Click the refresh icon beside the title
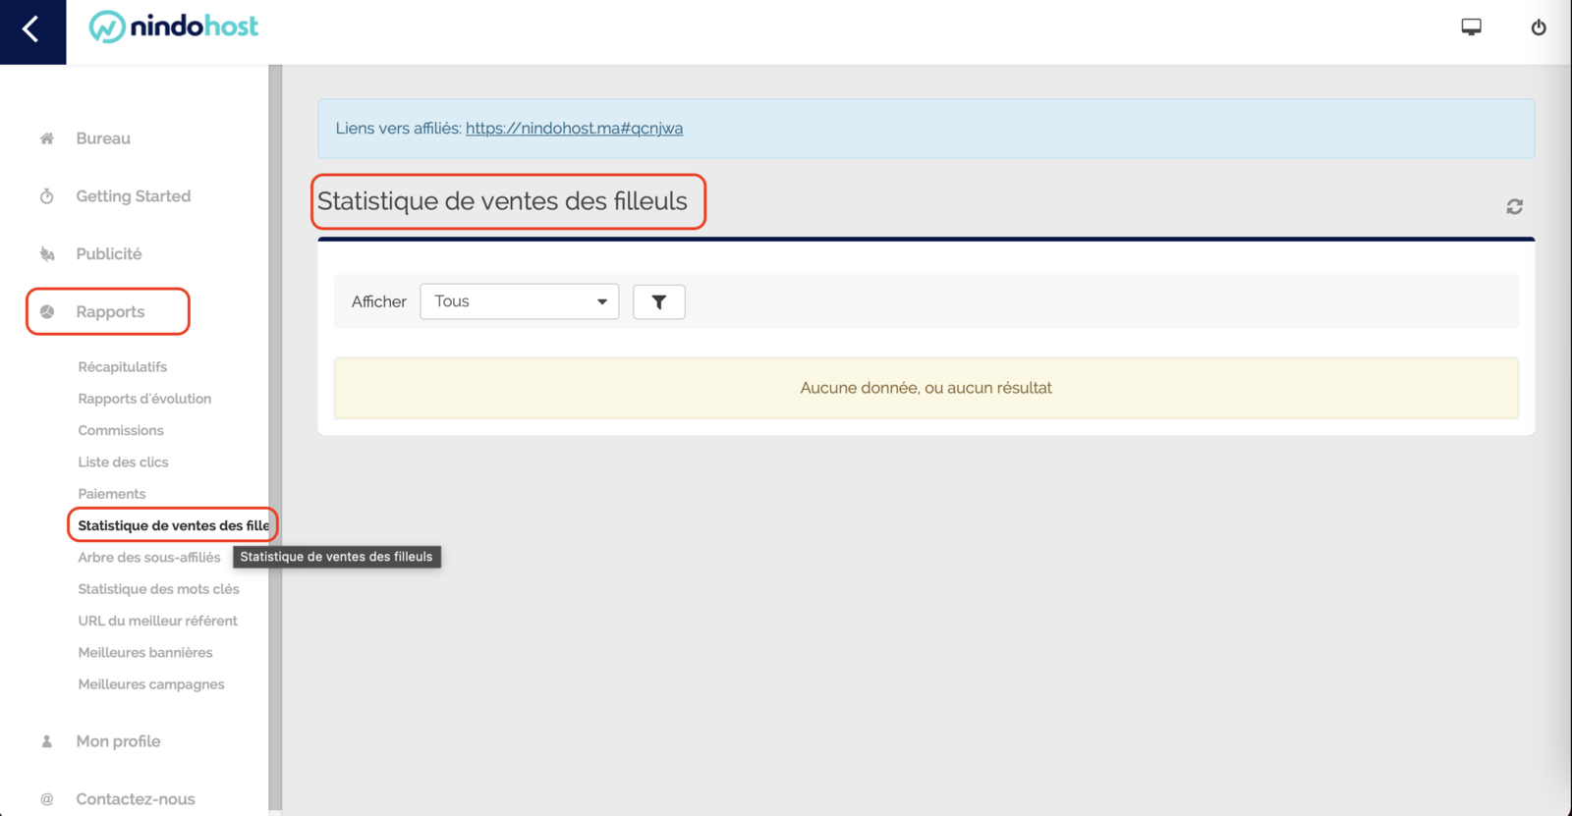 coord(1514,206)
